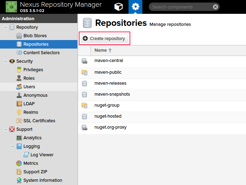Collapse the Support tree section
Image resolution: width=246 pixels, height=185 pixels.
[x=5, y=129]
